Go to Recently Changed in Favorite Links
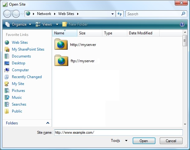The width and height of the screenshot is (190, 150). point(26,77)
